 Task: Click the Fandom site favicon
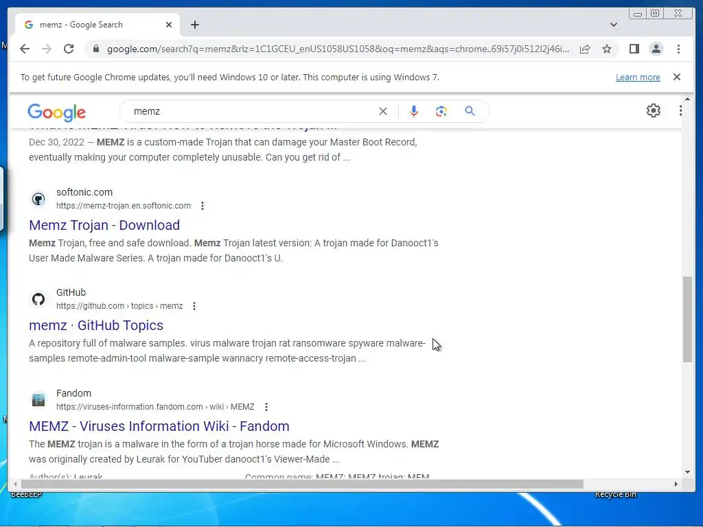[x=38, y=400]
